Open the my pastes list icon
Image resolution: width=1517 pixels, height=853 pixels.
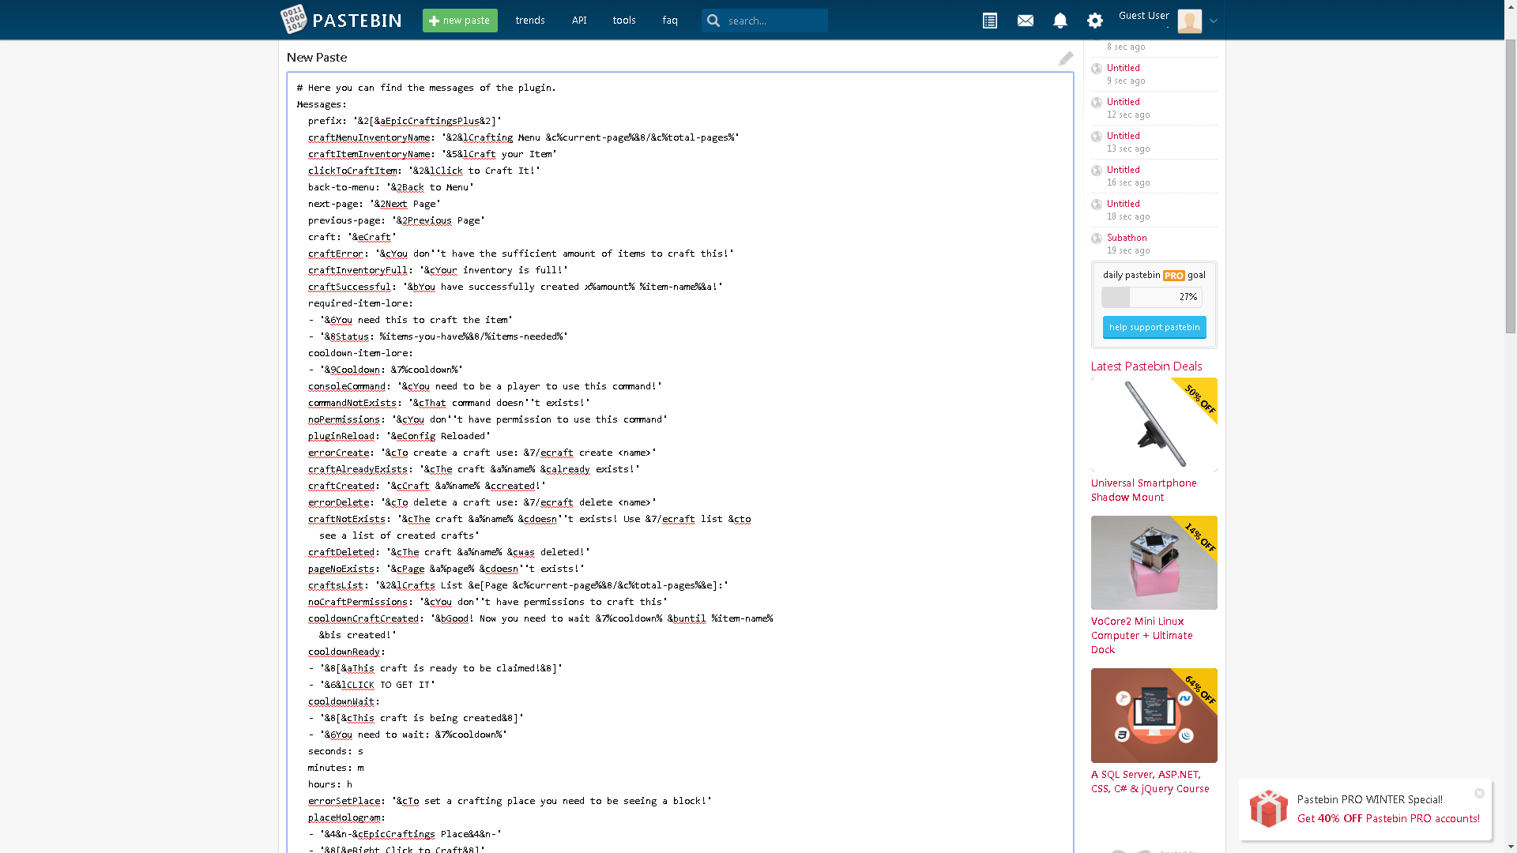(x=989, y=21)
